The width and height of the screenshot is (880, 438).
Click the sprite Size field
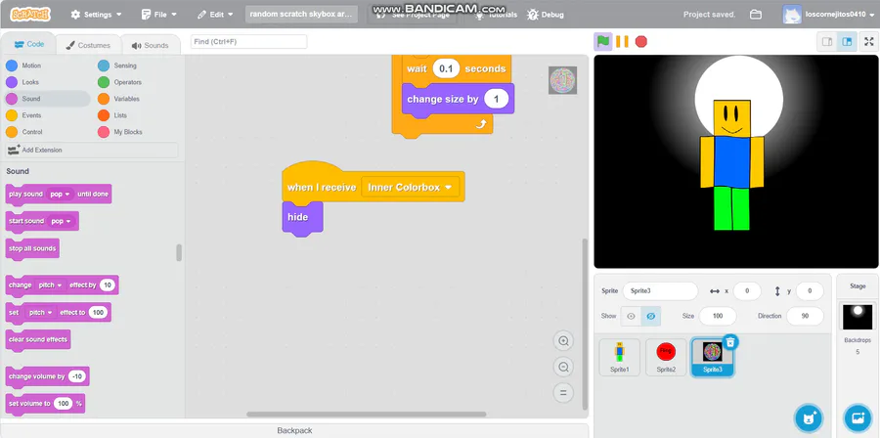tap(718, 316)
